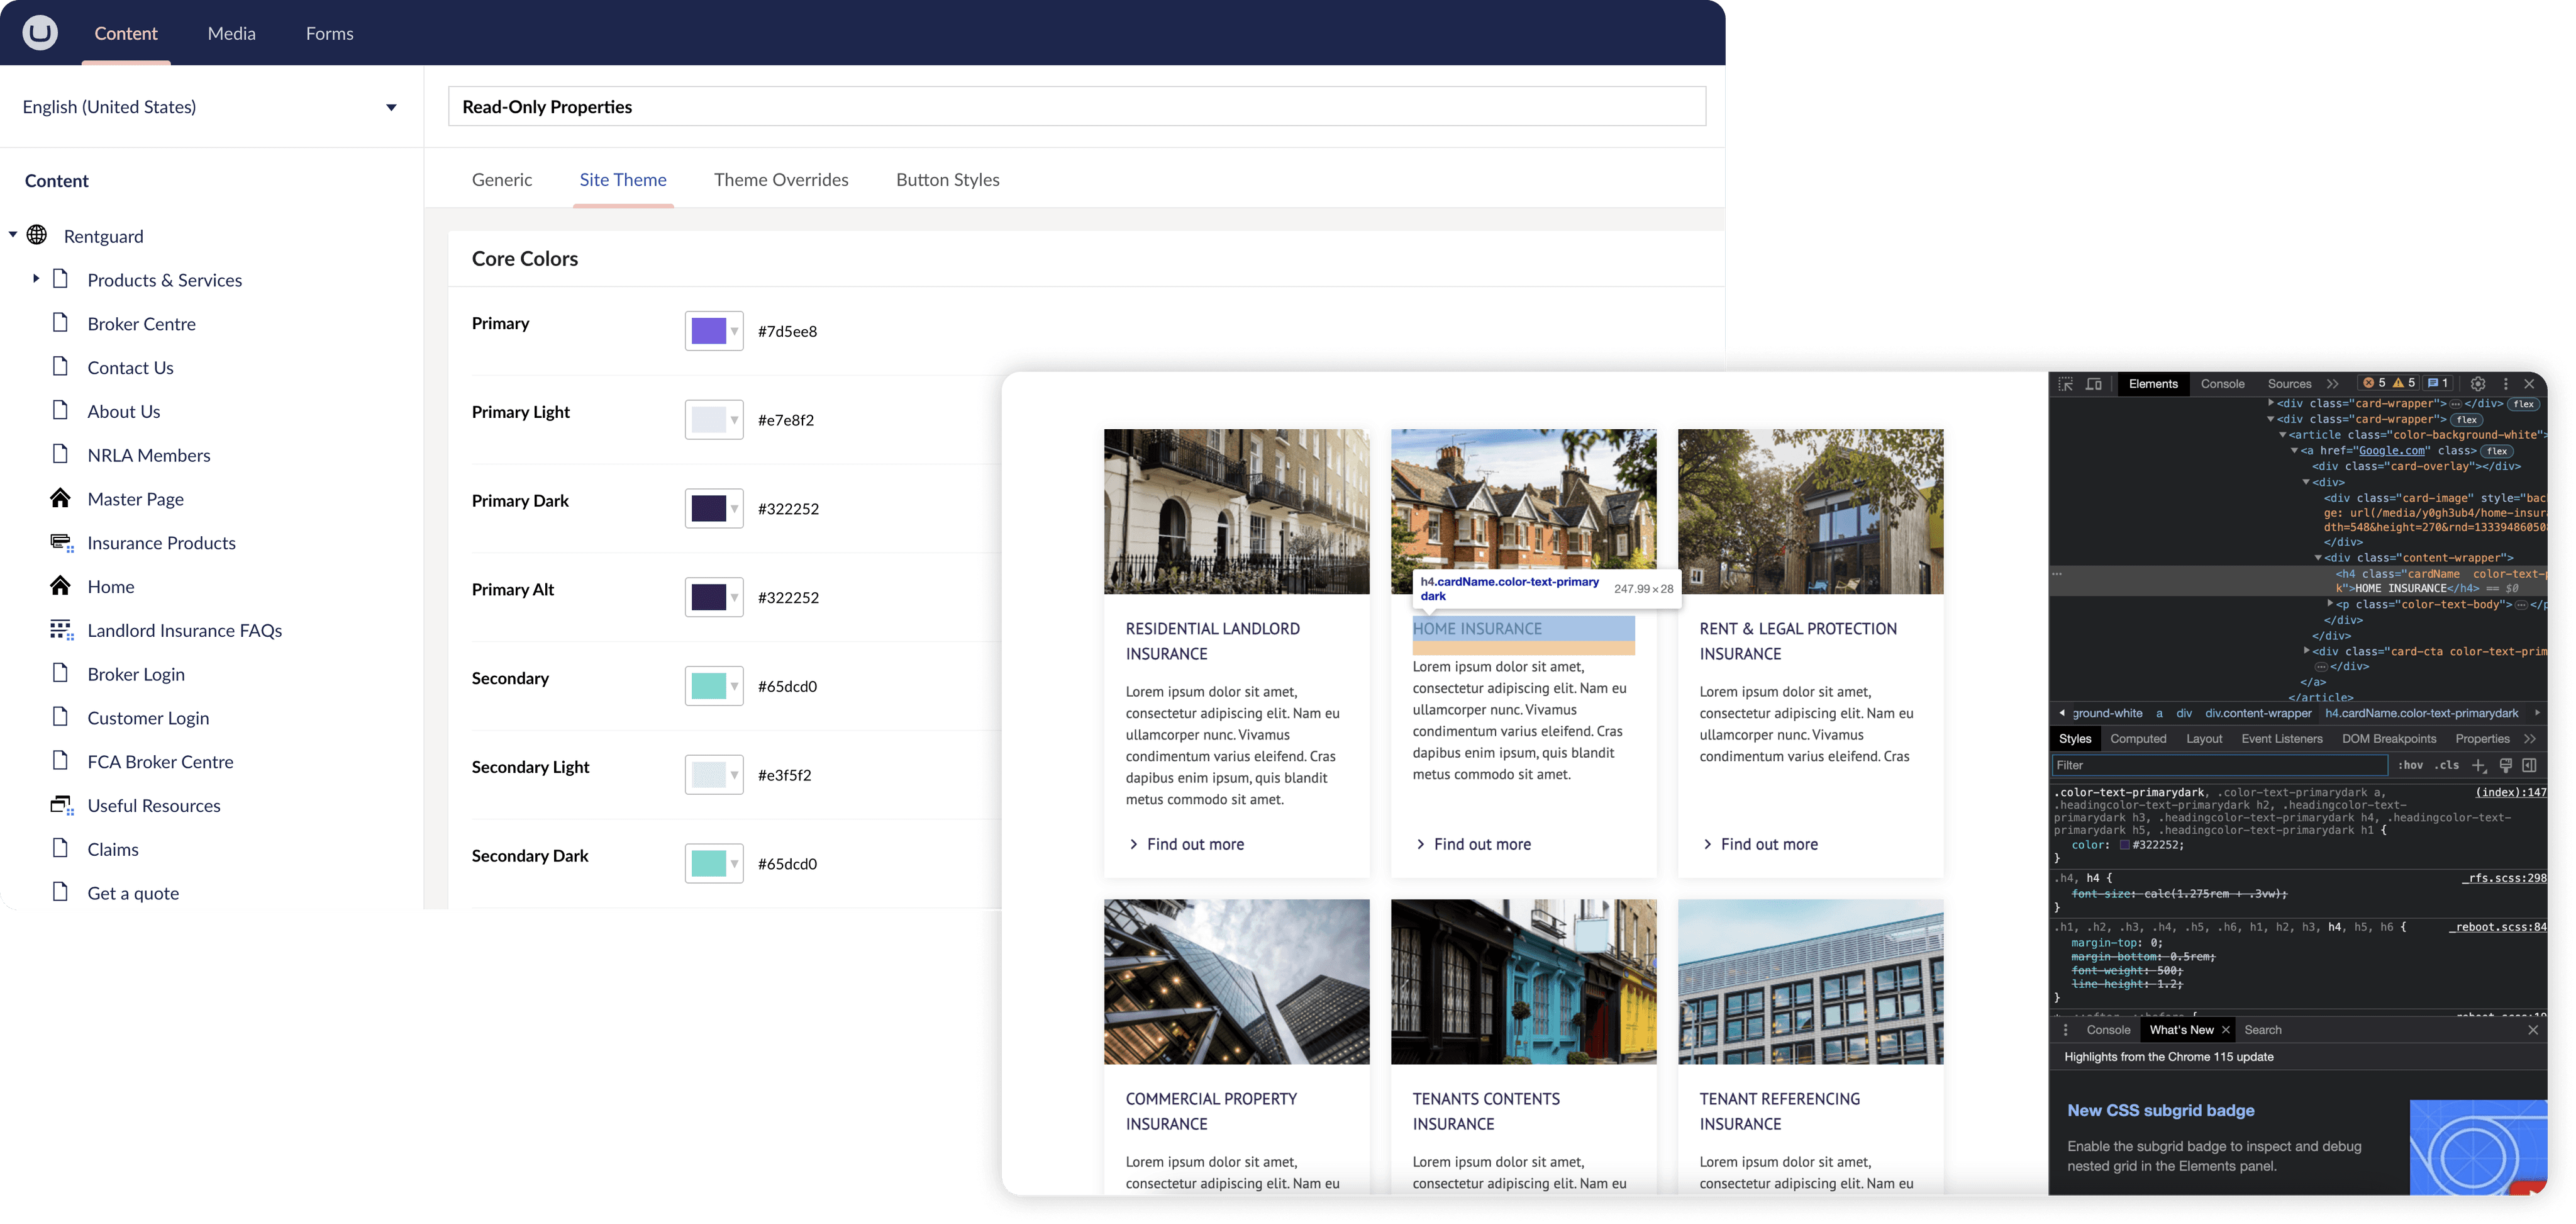
Task: Toggle the .cls element classes button
Action: [x=2446, y=766]
